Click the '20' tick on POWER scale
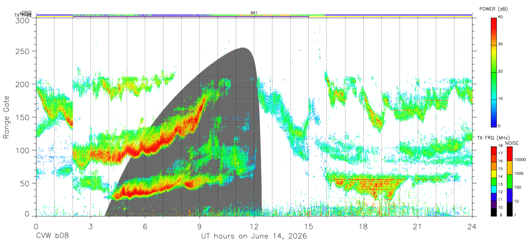This screenshot has height=245, width=531. point(500,72)
